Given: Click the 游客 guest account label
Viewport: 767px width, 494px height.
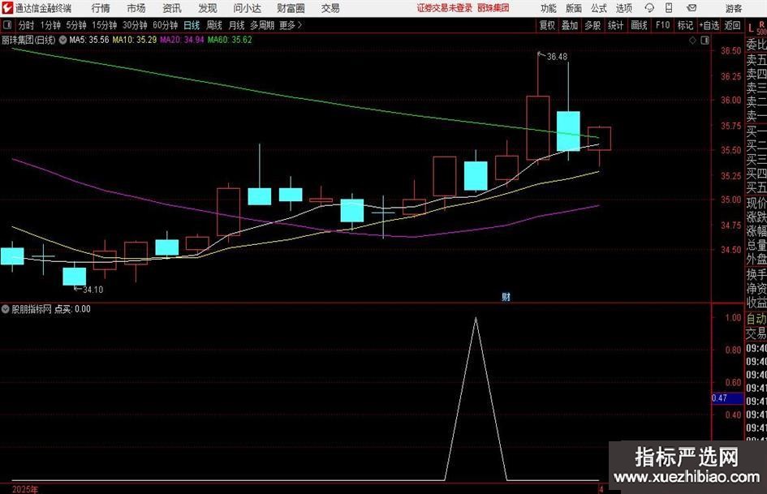Looking at the screenshot, I should [x=733, y=8].
